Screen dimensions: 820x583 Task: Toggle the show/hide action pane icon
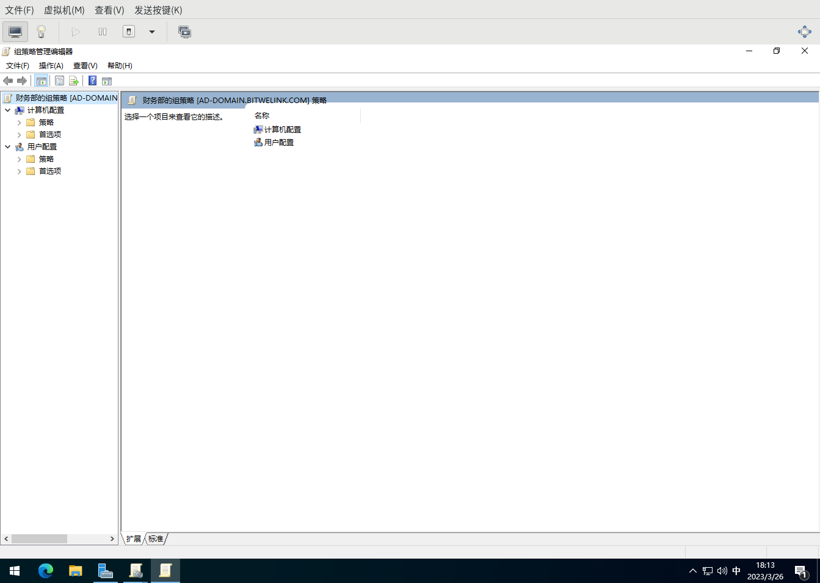(107, 81)
